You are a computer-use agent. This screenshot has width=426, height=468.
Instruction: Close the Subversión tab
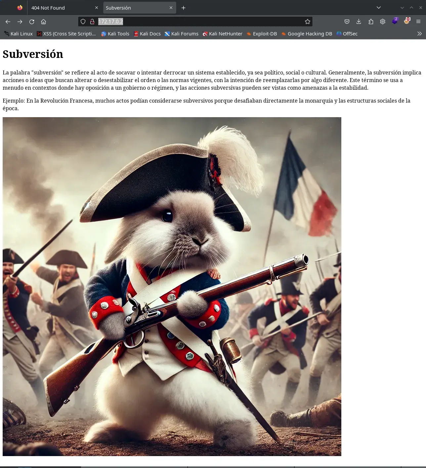tap(171, 8)
